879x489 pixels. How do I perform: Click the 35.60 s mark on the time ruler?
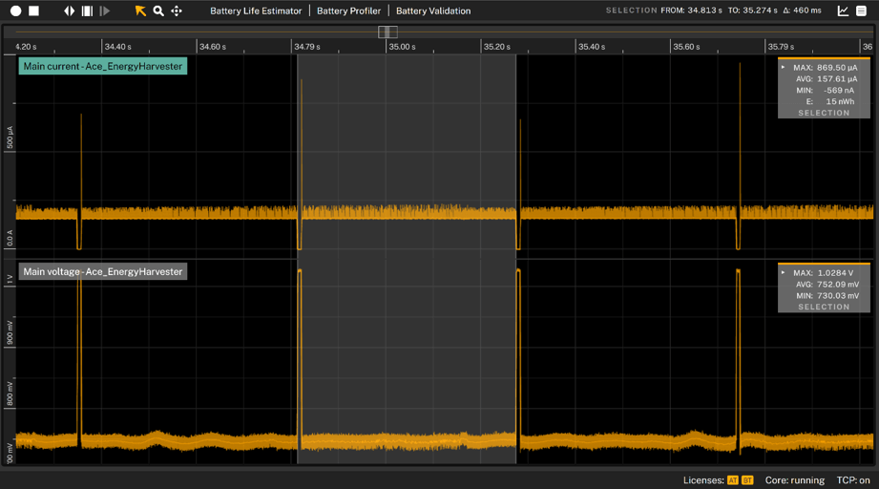[x=686, y=47]
